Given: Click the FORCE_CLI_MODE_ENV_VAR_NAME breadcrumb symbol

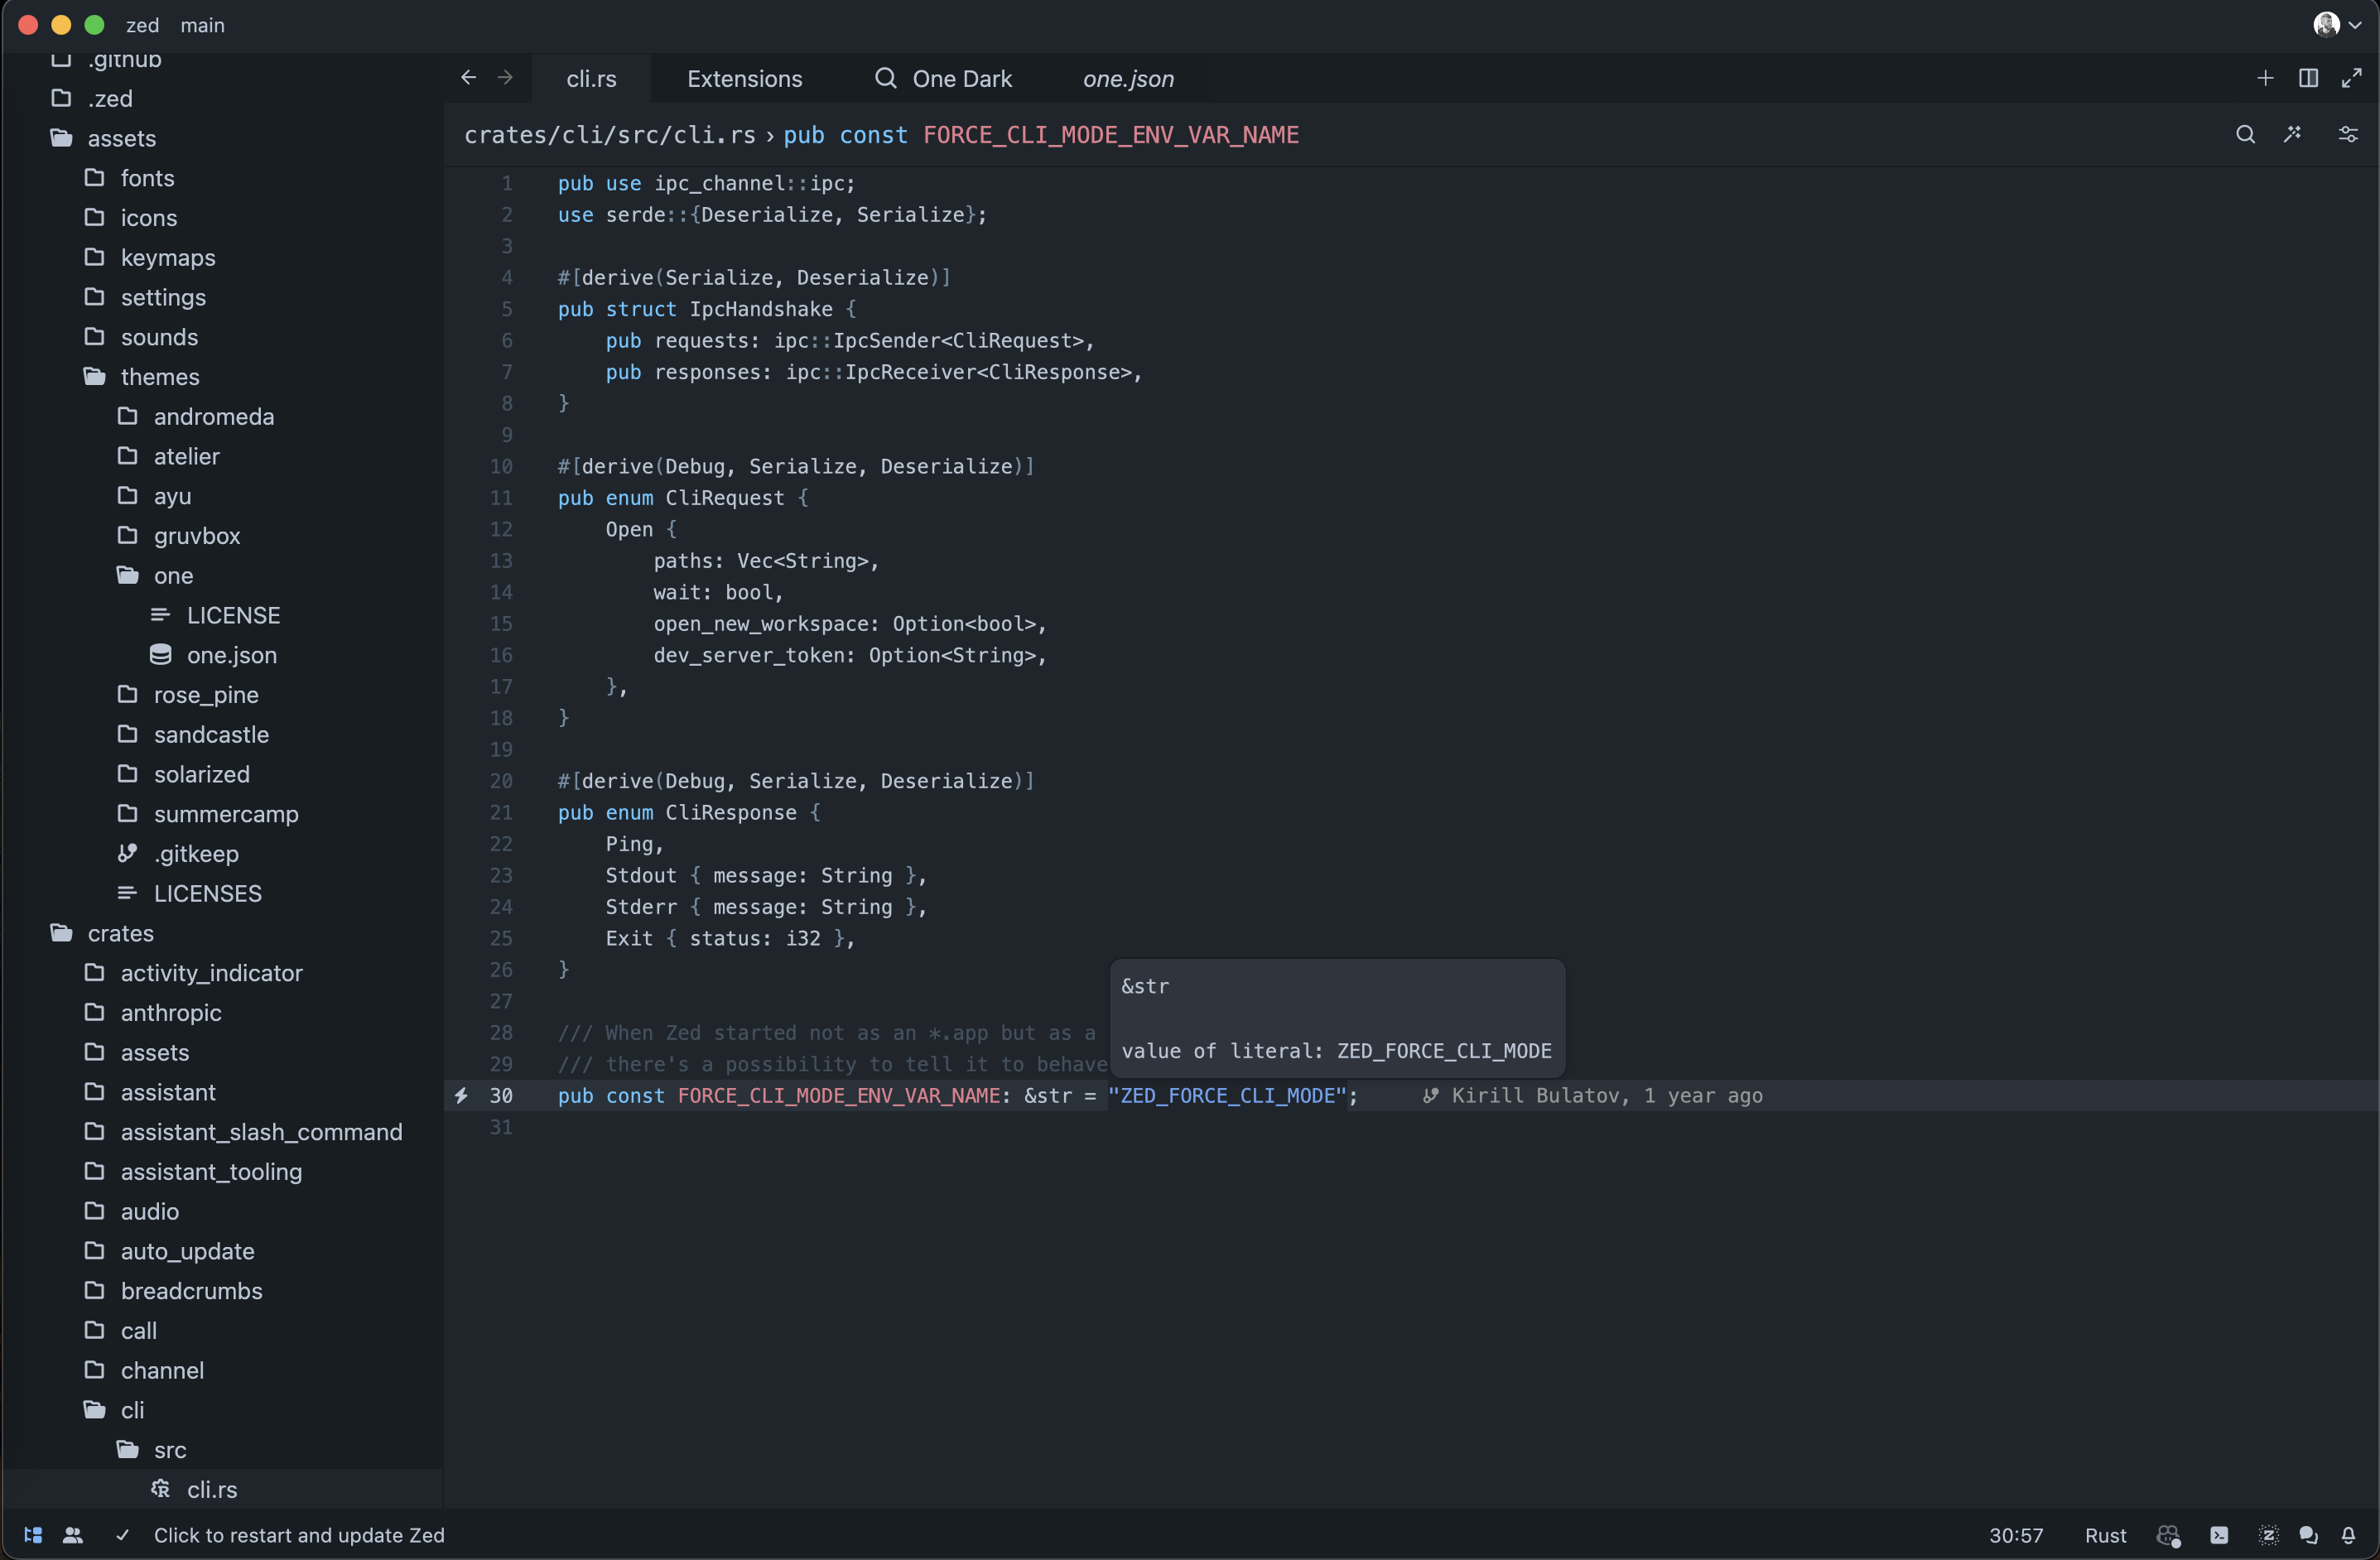Looking at the screenshot, I should click(x=1110, y=135).
